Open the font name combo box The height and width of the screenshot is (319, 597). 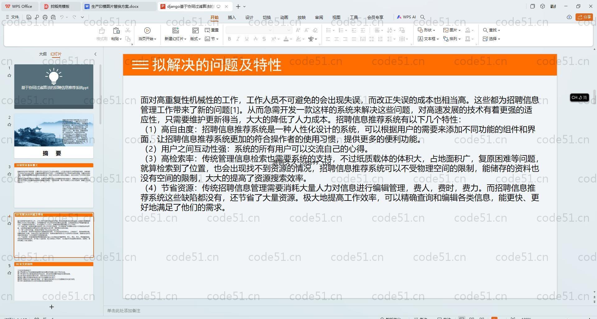[249, 30]
